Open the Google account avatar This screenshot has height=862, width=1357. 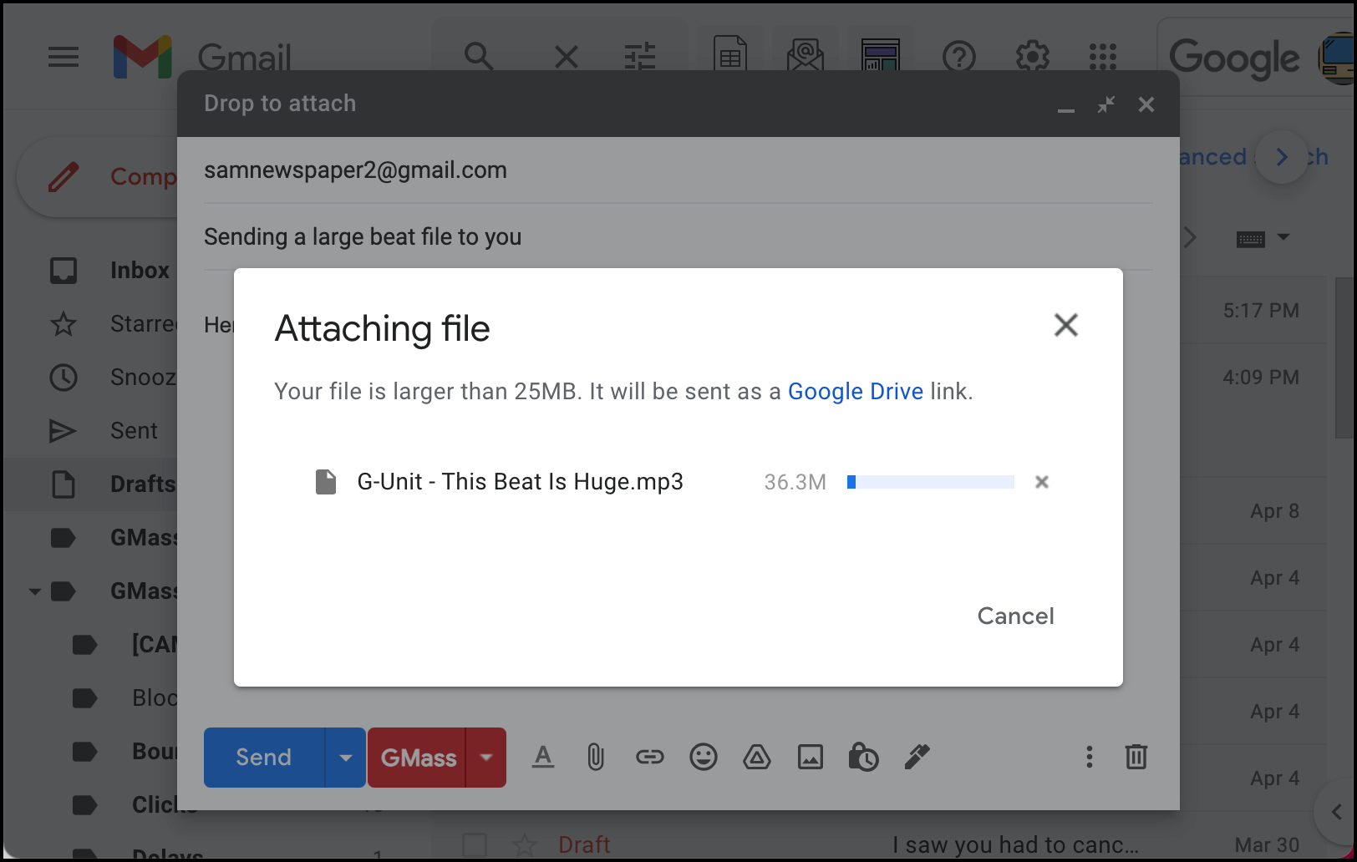pos(1337,58)
